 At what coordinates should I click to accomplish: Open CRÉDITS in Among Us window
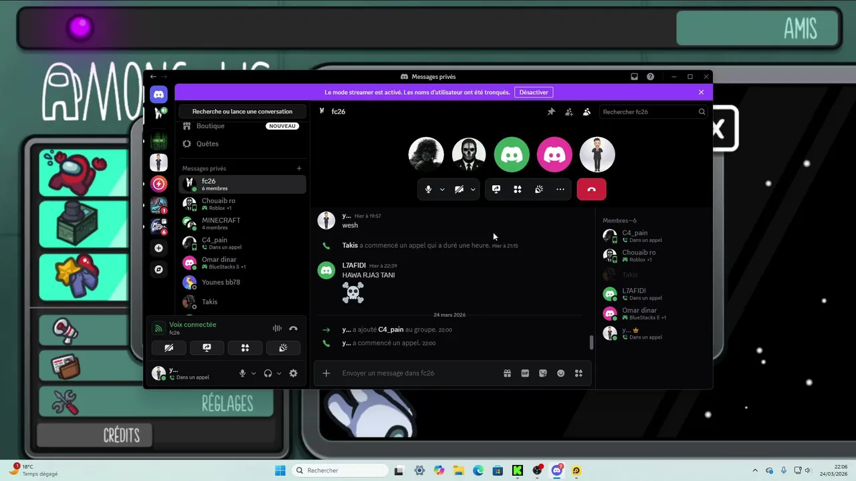[x=95, y=436]
